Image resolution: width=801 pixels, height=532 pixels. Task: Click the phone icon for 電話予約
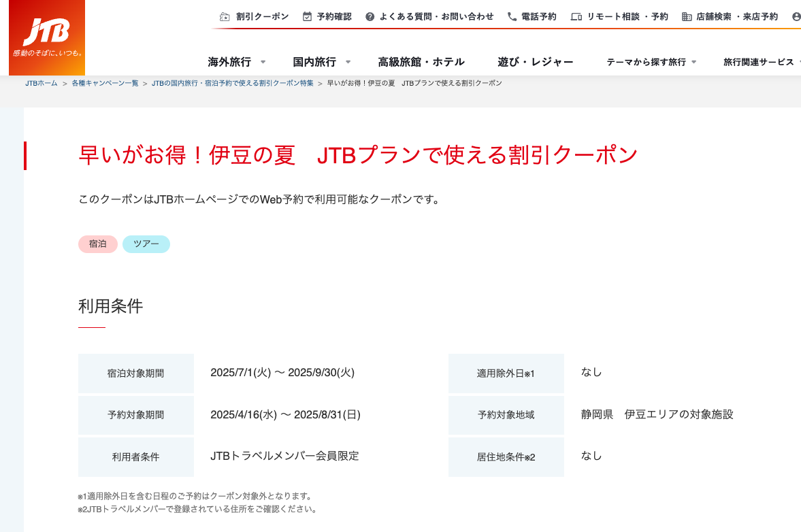click(512, 17)
